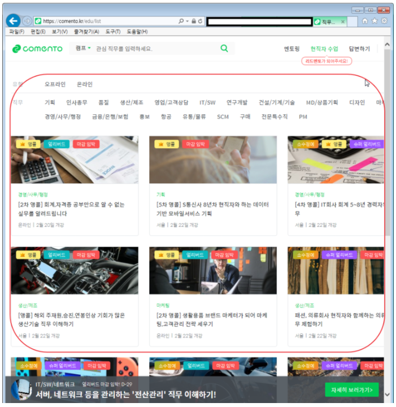Click banner text '전산관리' 직무 이해하기!
396x407 pixels.
click(174, 395)
